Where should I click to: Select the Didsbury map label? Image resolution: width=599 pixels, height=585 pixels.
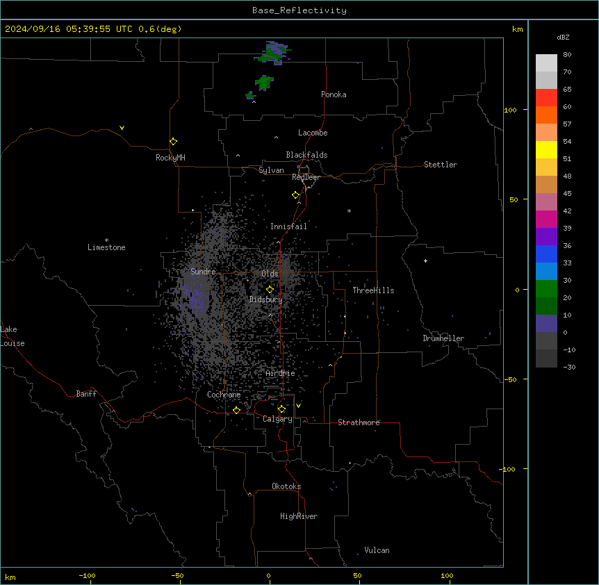pos(266,299)
